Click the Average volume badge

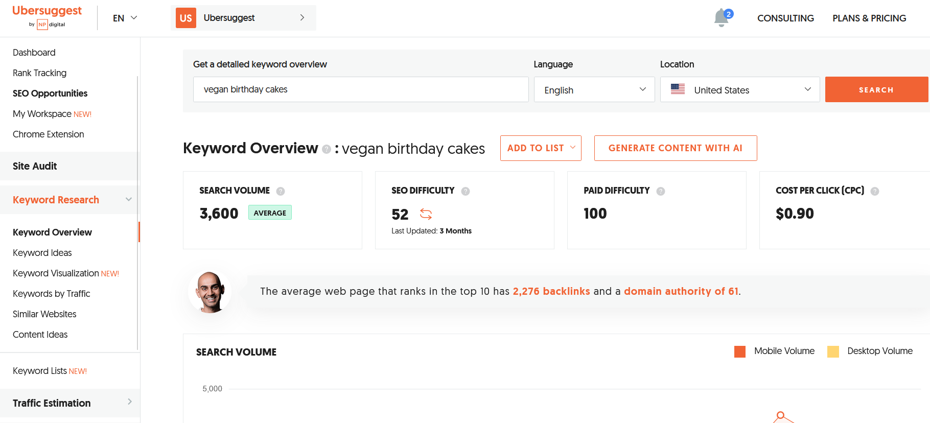tap(270, 213)
